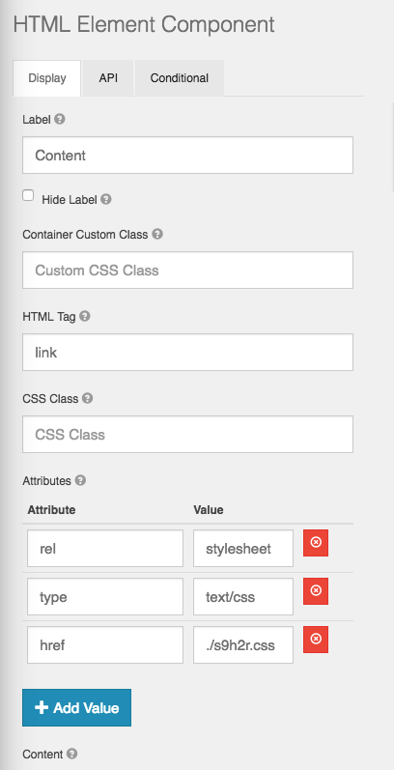This screenshot has width=394, height=770.
Task: Click the HTML Tag help icon
Action: [x=85, y=316]
